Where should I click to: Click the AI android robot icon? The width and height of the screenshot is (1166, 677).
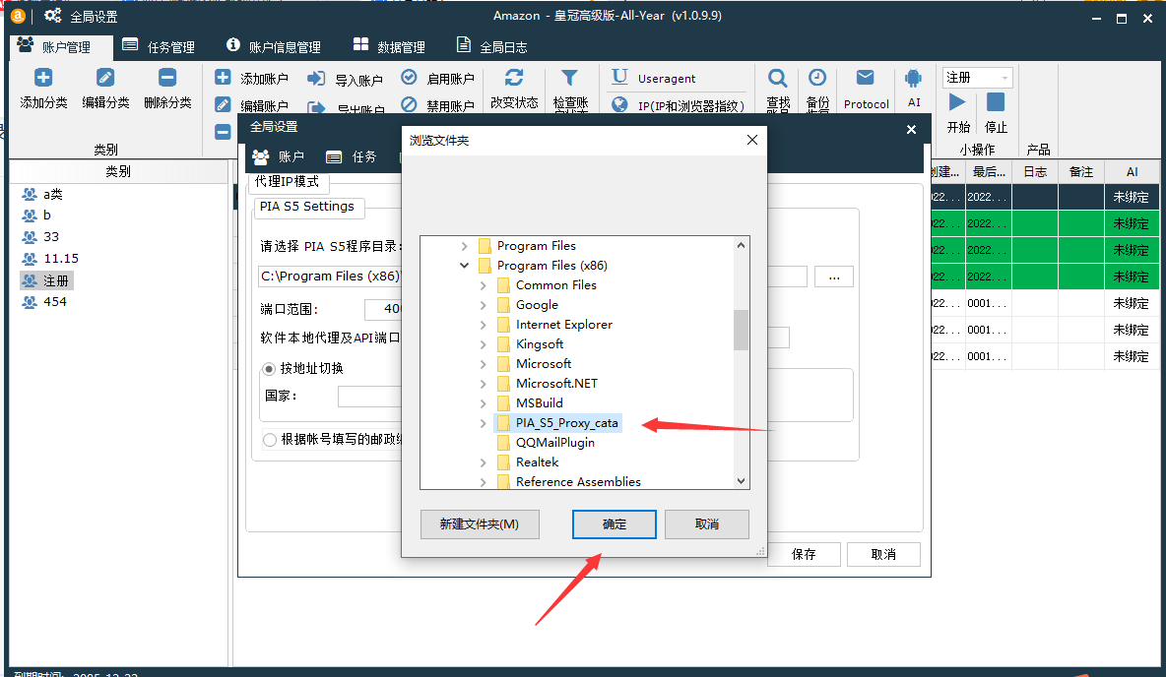(x=913, y=78)
